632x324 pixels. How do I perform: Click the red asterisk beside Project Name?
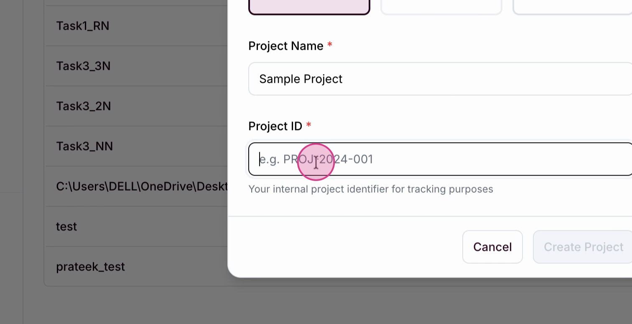(x=330, y=45)
